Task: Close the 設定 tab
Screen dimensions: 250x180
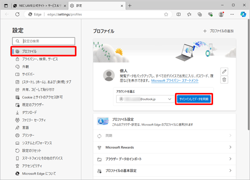Action: 122,6
